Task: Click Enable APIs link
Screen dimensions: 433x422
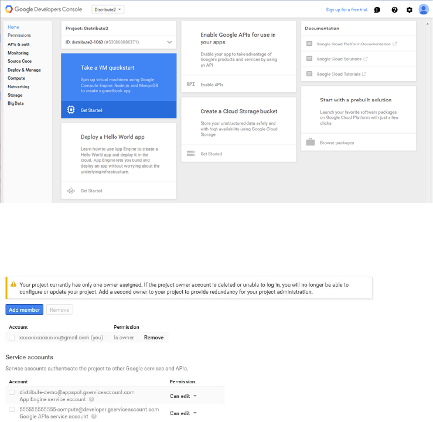Action: point(212,84)
